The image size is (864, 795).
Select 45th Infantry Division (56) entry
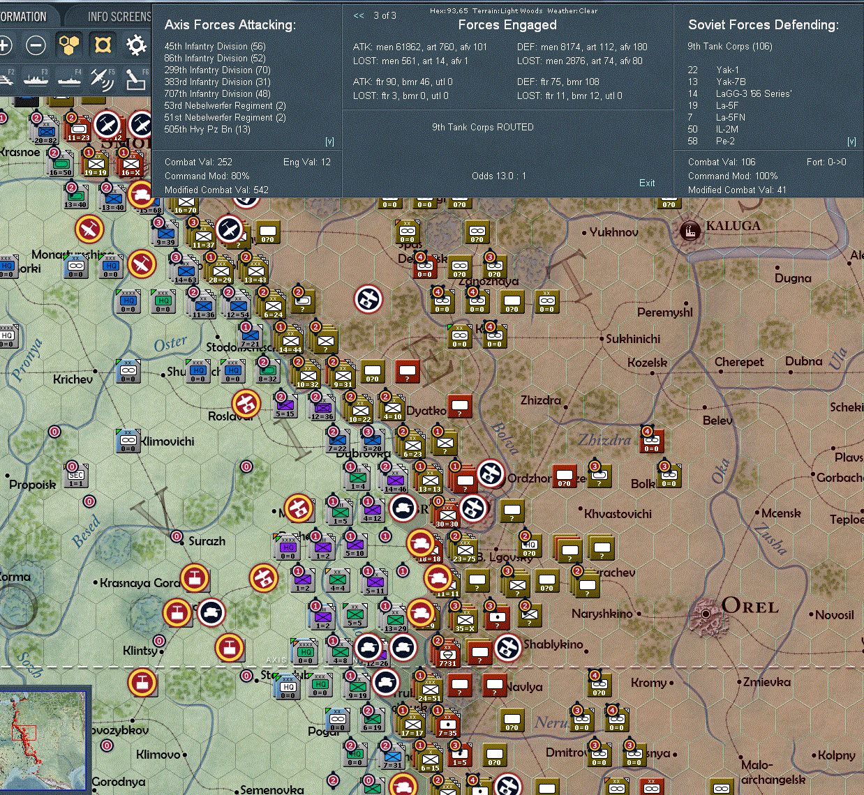215,46
